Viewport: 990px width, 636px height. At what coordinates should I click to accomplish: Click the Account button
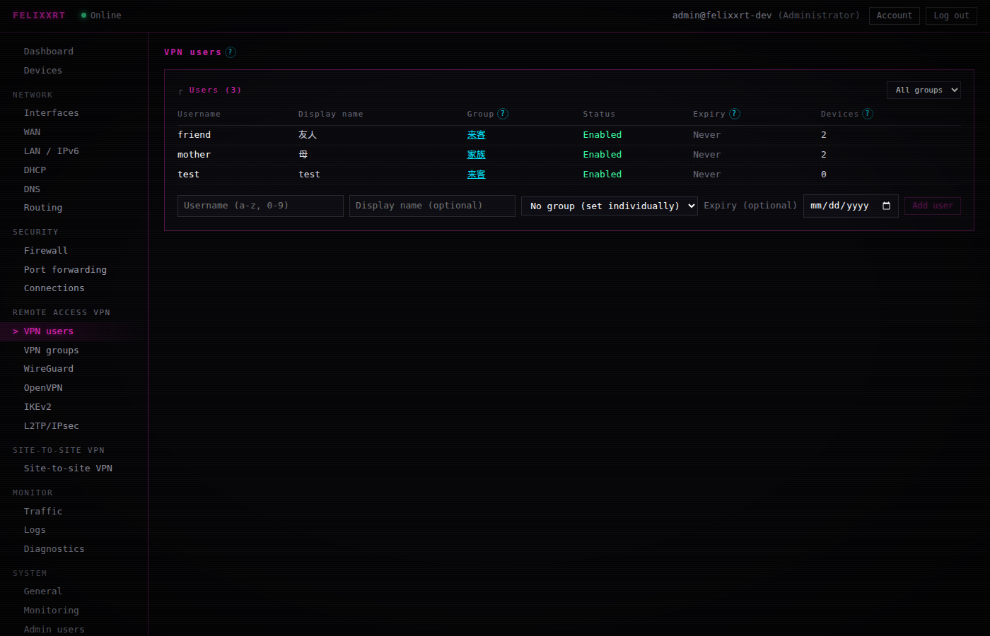point(895,16)
